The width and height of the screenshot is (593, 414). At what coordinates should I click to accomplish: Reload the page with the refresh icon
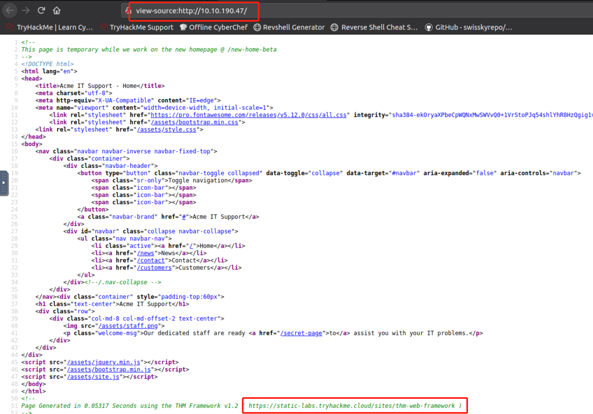tap(41, 11)
